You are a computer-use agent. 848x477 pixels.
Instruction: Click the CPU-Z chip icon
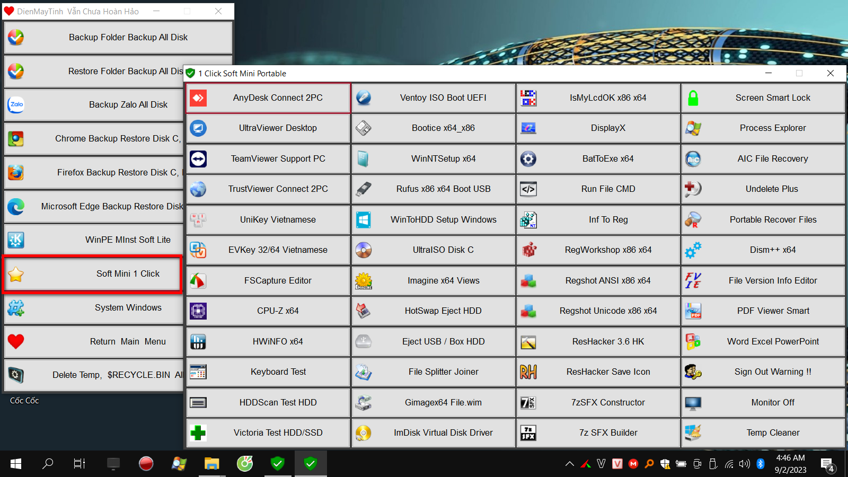pos(198,311)
